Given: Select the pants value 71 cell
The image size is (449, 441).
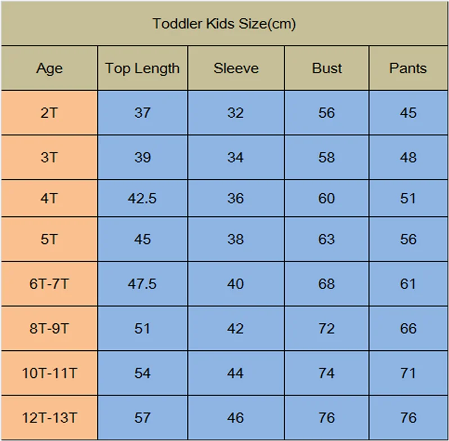Looking at the screenshot, I should [x=408, y=373].
